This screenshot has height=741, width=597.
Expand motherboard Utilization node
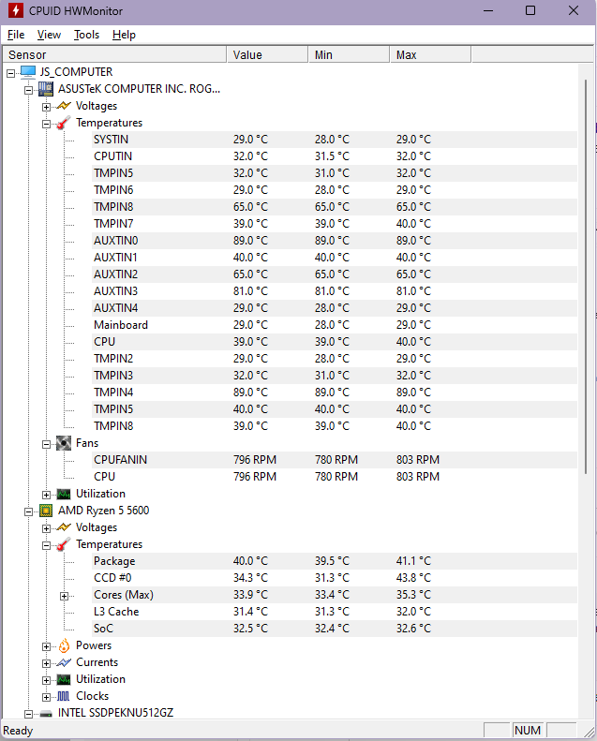coord(46,495)
